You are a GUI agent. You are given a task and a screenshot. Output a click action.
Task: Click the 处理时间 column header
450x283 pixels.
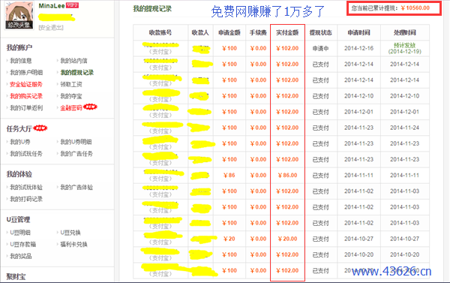click(405, 32)
